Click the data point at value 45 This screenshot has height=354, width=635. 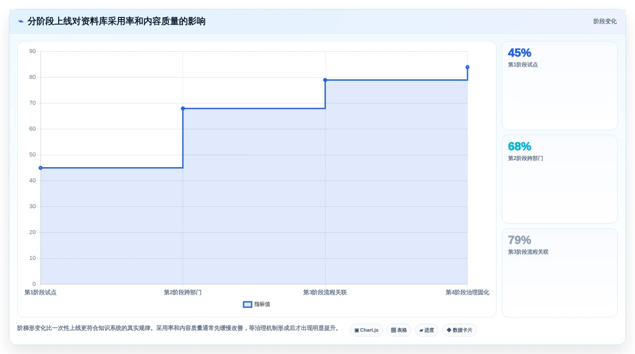click(x=41, y=168)
